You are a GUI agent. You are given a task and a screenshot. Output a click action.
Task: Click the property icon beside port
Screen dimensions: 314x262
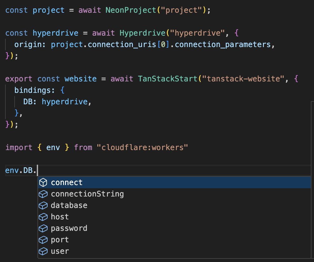pos(43,240)
